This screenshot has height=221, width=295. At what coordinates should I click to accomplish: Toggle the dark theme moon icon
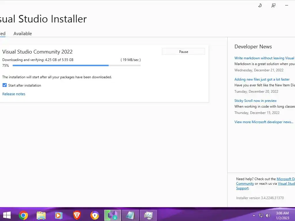click(260, 5)
